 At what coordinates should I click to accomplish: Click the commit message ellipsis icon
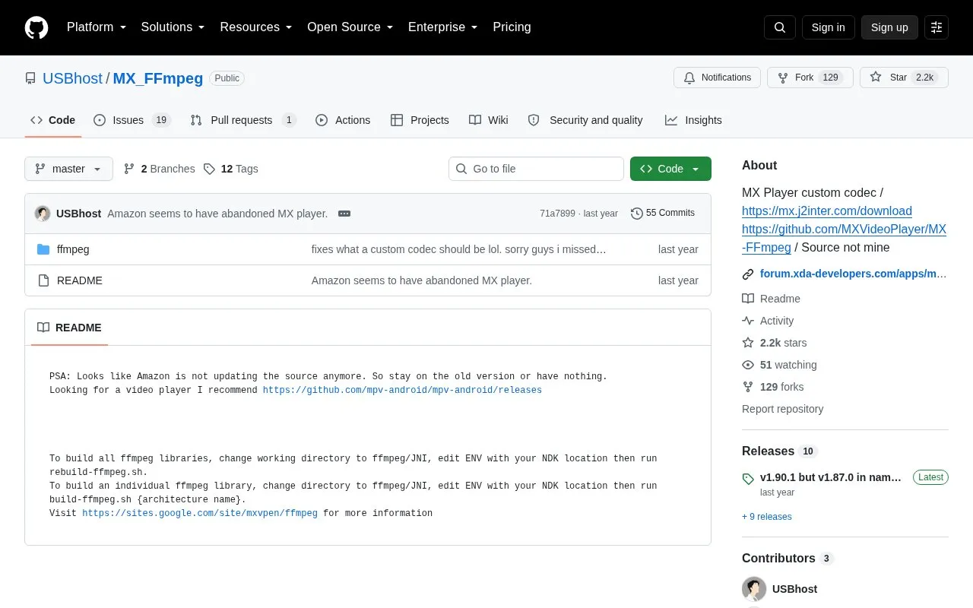click(x=344, y=214)
